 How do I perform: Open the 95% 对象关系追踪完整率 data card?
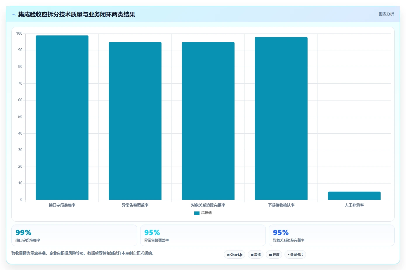coord(332,235)
